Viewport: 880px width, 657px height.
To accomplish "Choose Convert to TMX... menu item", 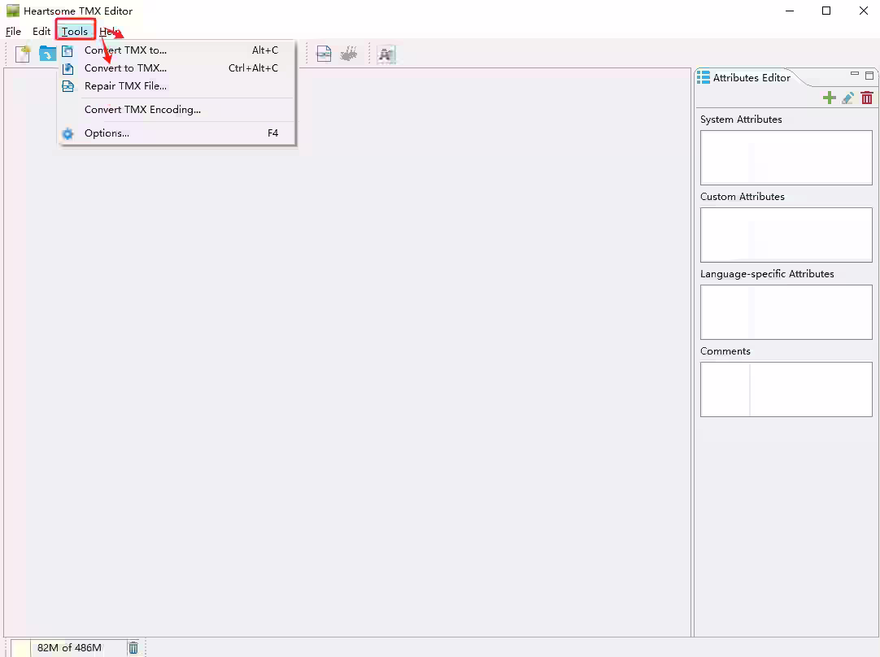I will point(125,67).
